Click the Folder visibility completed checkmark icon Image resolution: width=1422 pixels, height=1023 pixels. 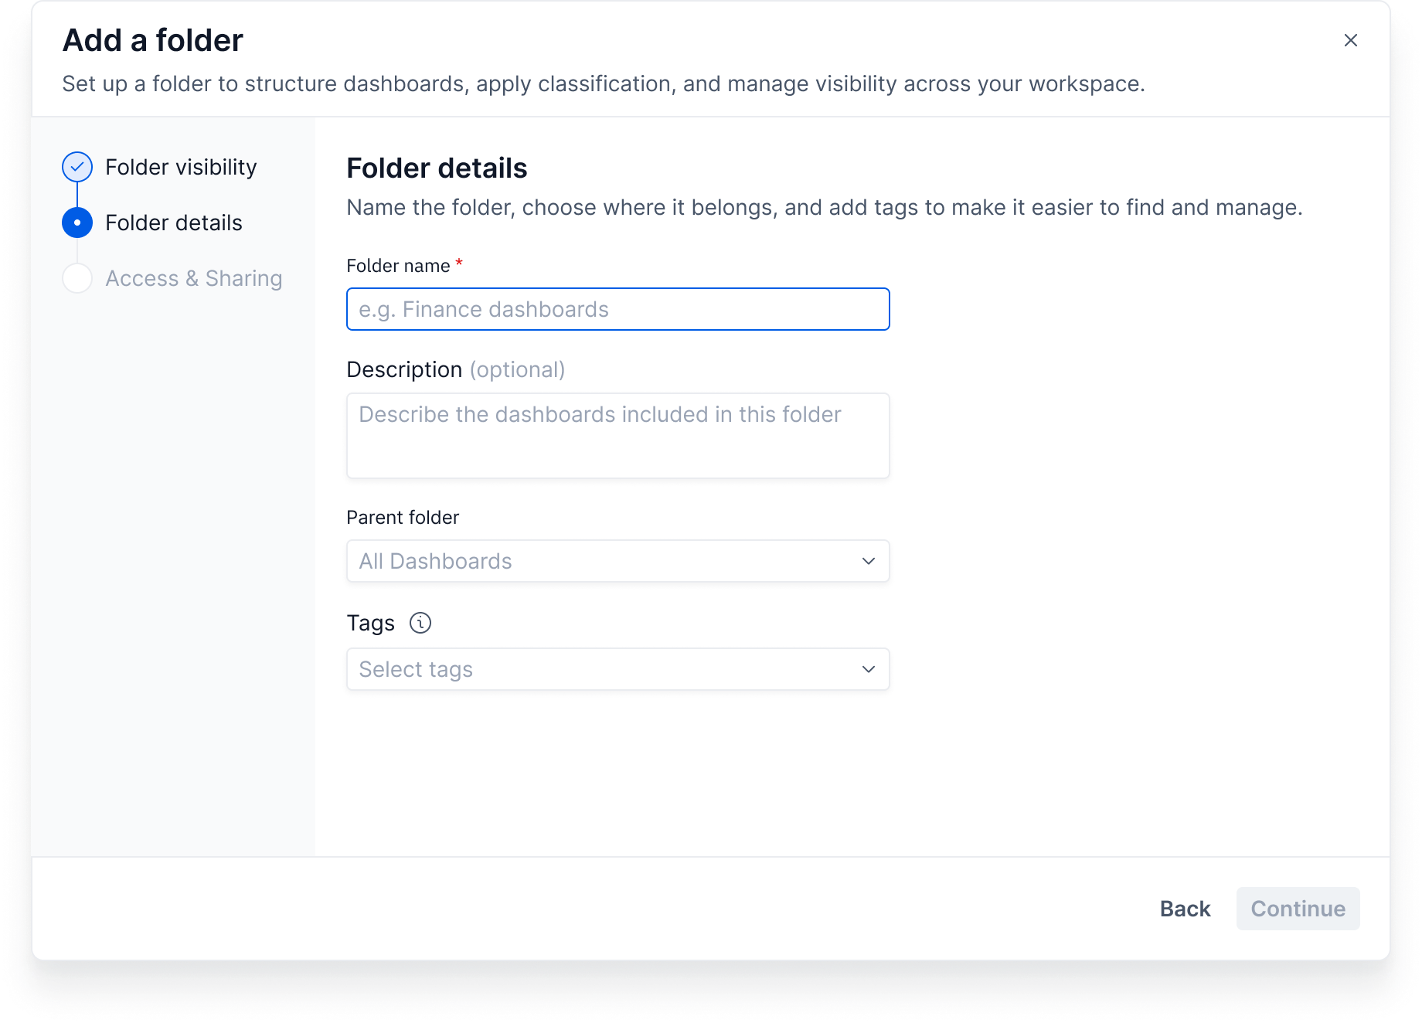(x=77, y=167)
